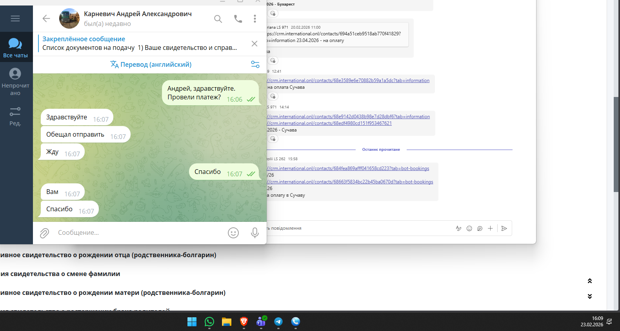The image size is (620, 331).
Task: Open the taskbar clock and date
Action: [x=592, y=322]
